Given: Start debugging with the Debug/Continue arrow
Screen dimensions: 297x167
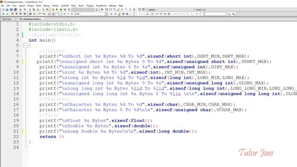Looking at the screenshot, I should click(102, 9).
